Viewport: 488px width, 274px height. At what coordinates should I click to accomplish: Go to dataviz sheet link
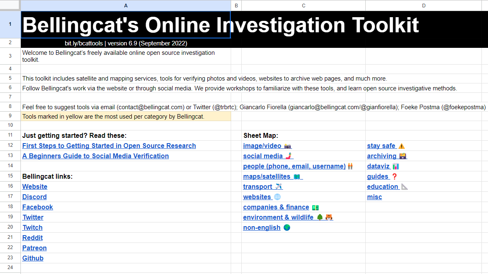click(378, 166)
